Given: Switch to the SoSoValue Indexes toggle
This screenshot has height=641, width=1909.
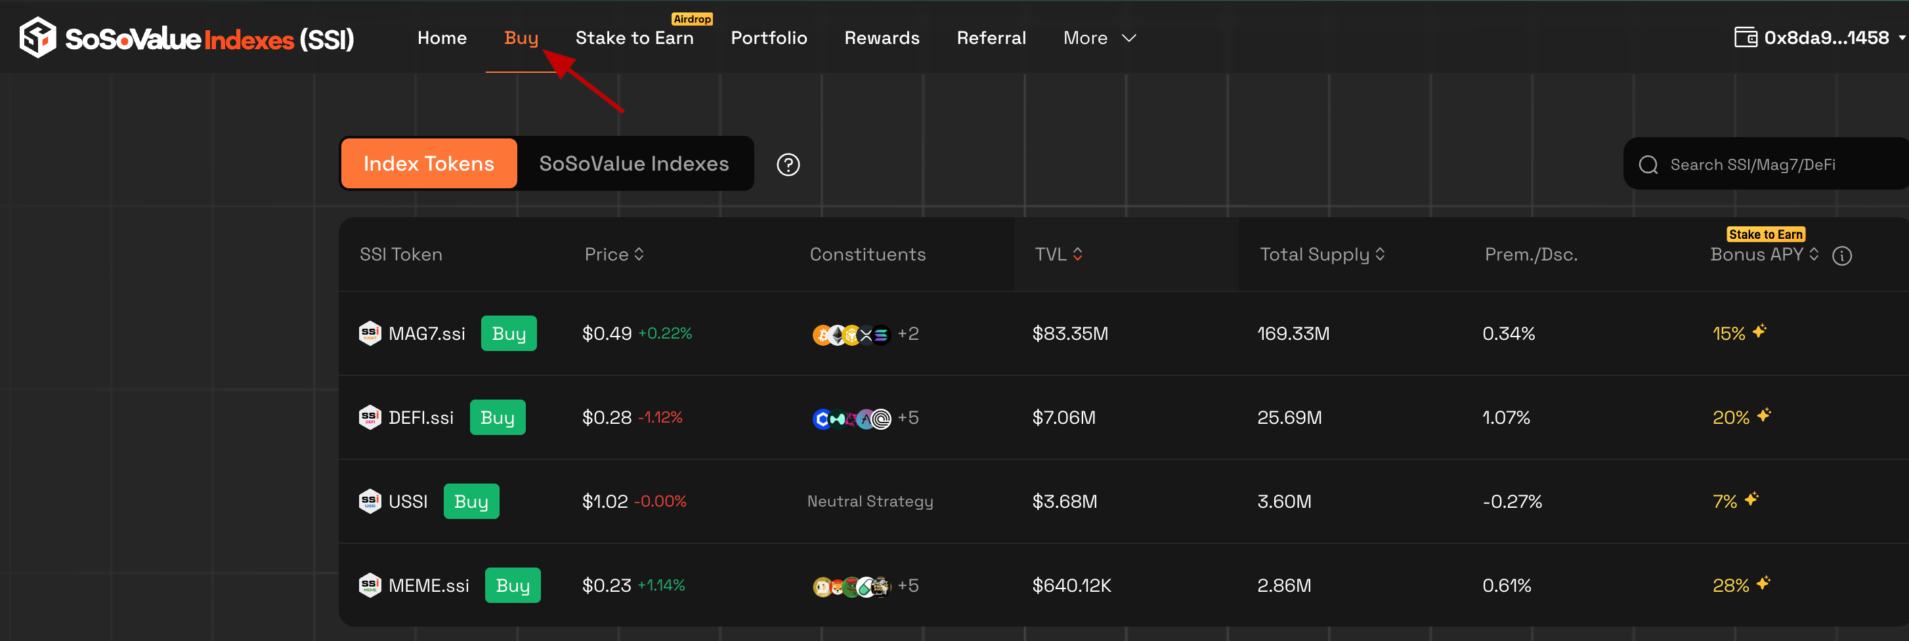Looking at the screenshot, I should (633, 164).
